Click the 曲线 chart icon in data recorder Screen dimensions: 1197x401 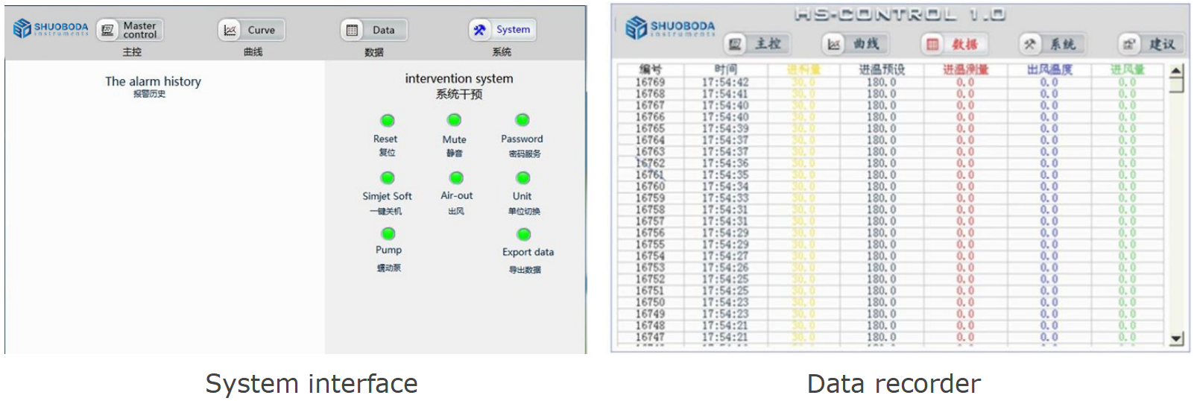pyautogui.click(x=834, y=44)
